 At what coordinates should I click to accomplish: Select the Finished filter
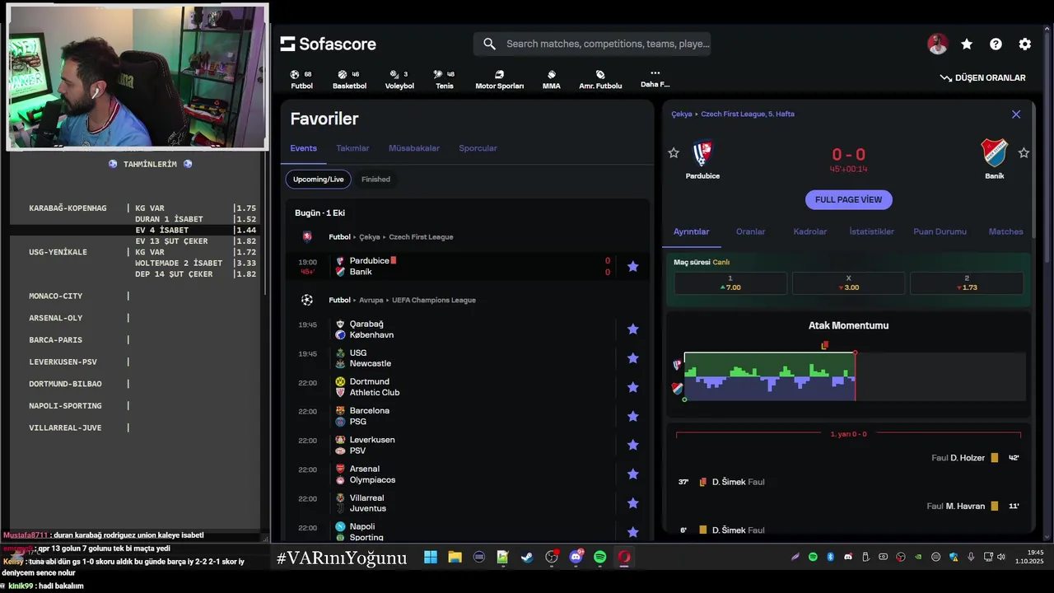click(375, 179)
